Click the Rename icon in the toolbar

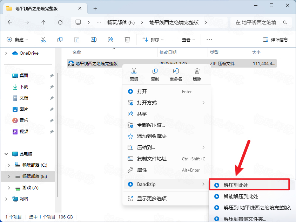click(94, 40)
